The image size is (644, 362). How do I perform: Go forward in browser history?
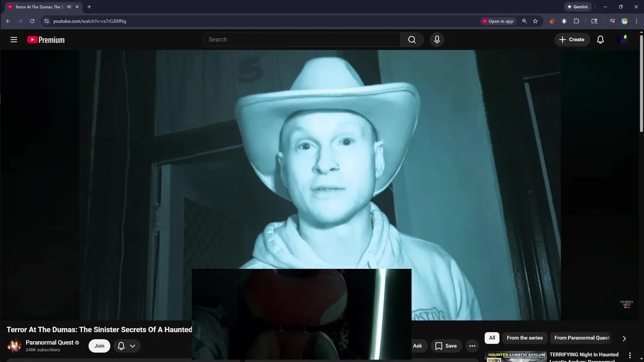tap(20, 21)
